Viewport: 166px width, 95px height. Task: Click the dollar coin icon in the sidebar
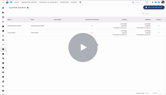[3, 91]
